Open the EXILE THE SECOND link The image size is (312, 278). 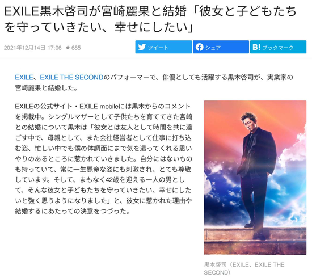pyautogui.click(x=71, y=77)
